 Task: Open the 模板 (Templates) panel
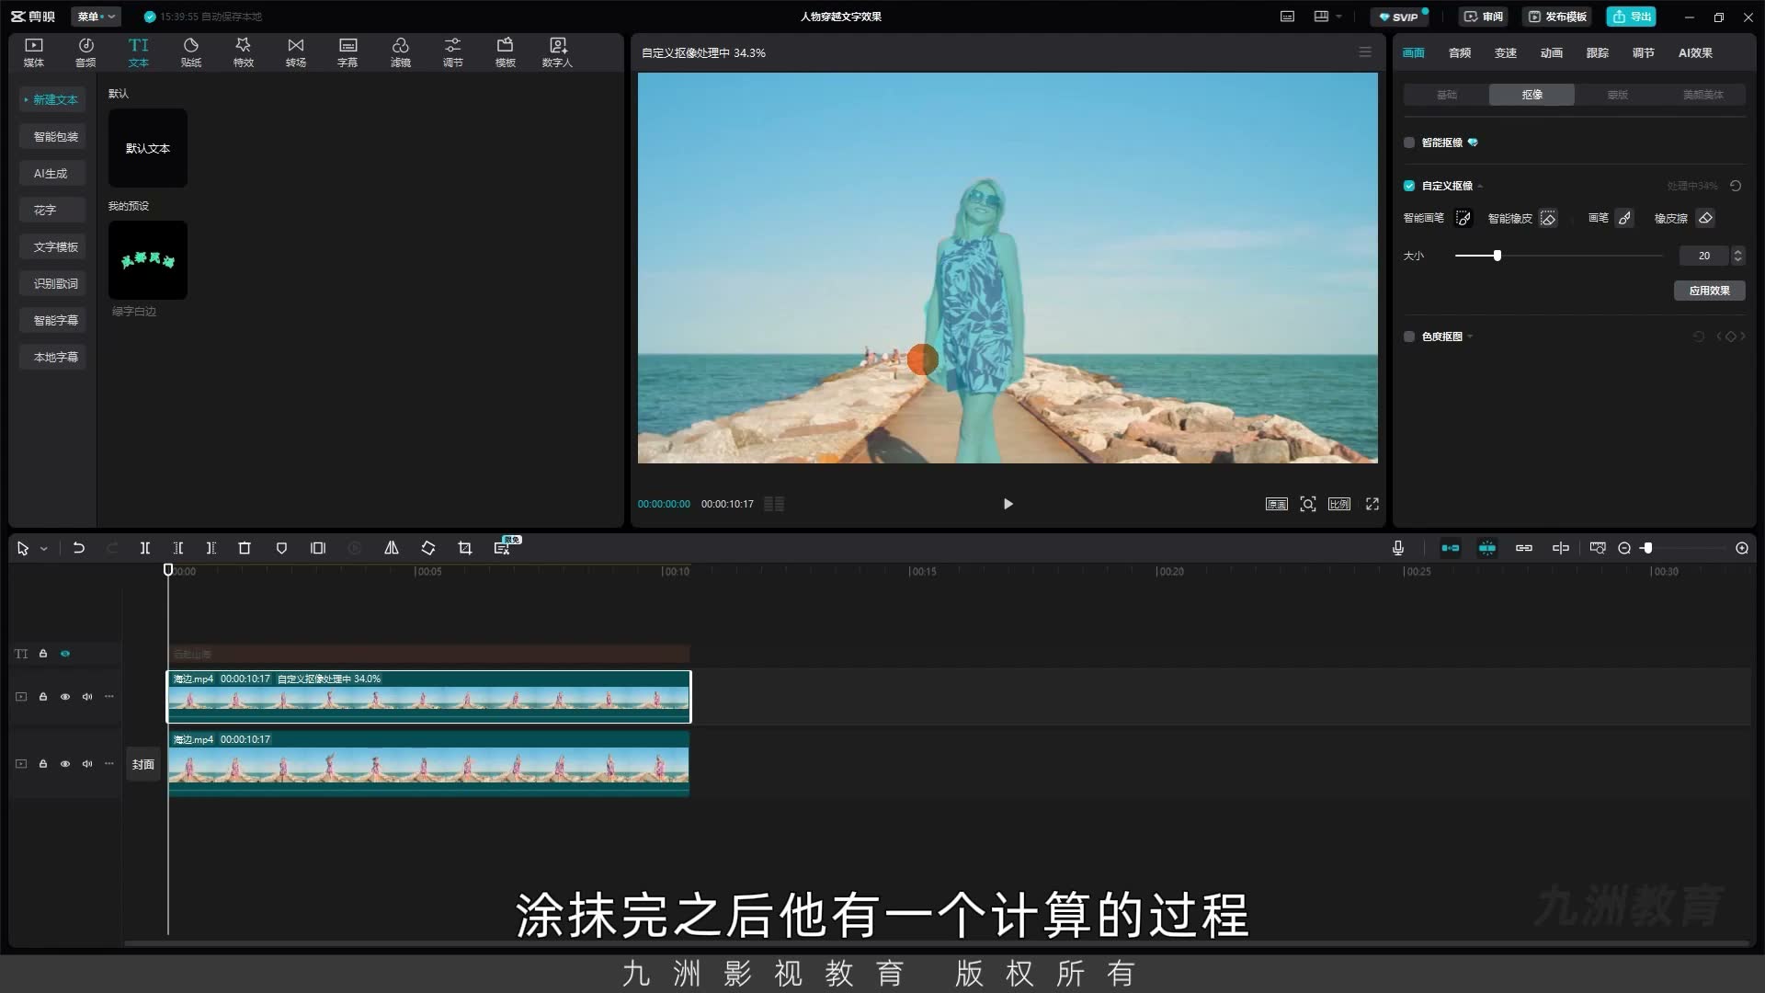click(x=506, y=52)
